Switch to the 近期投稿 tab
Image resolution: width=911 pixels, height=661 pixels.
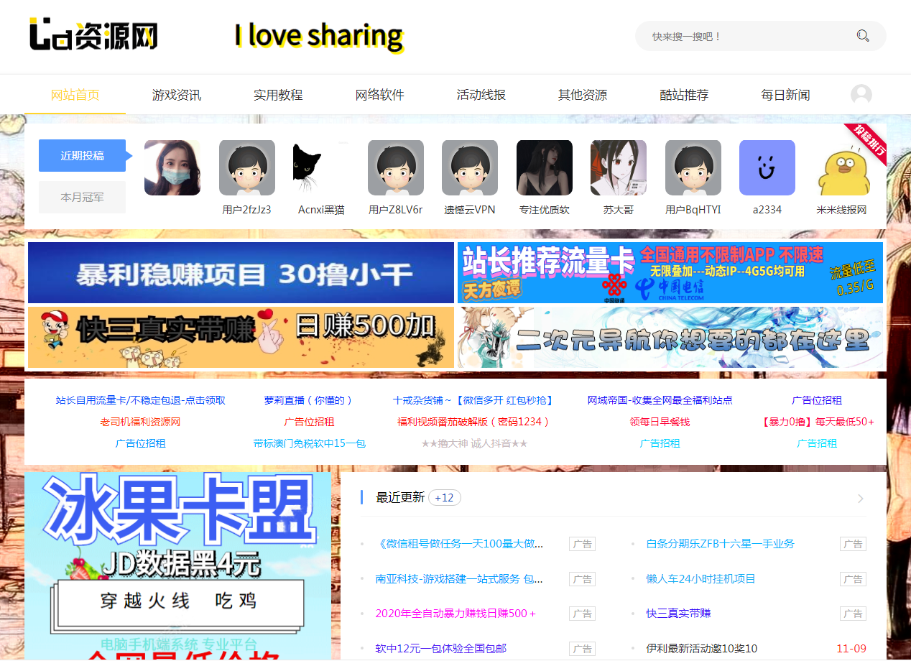[82, 155]
